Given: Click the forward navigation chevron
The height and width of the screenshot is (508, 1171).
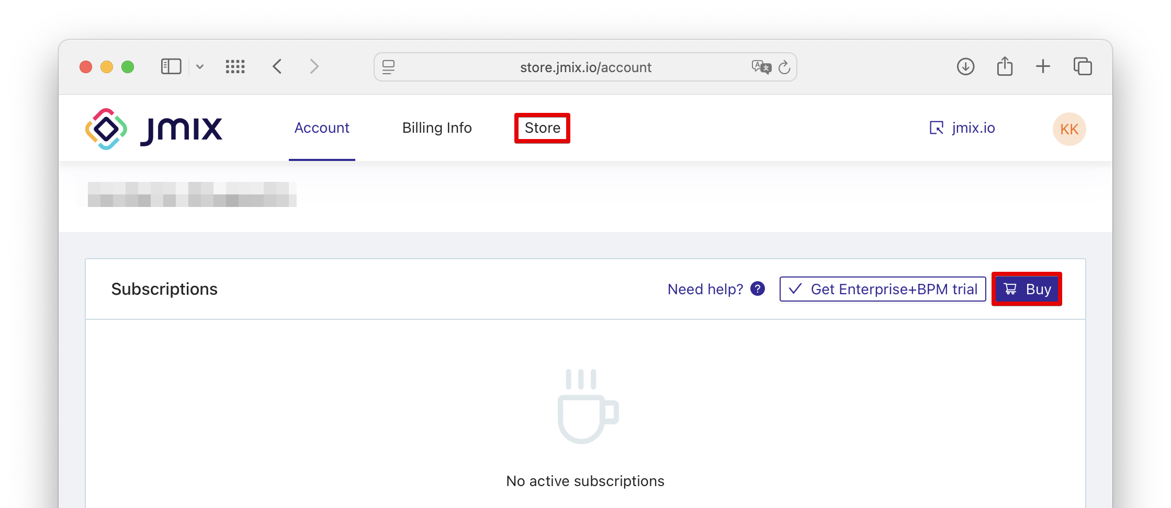Looking at the screenshot, I should coord(314,66).
